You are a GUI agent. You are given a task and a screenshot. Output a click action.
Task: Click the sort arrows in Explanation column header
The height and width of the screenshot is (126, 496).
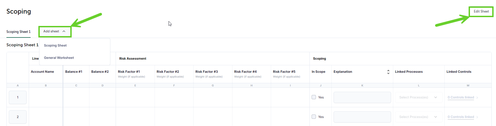(388, 72)
